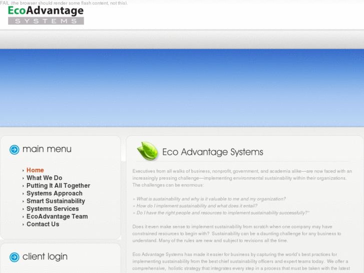
Task: Click the blue banner flash area
Action: (182, 88)
